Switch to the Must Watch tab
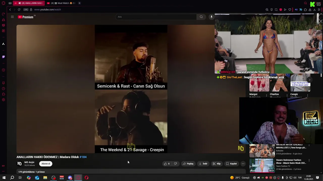Screen dimensions: 323x181 click(61, 3)
